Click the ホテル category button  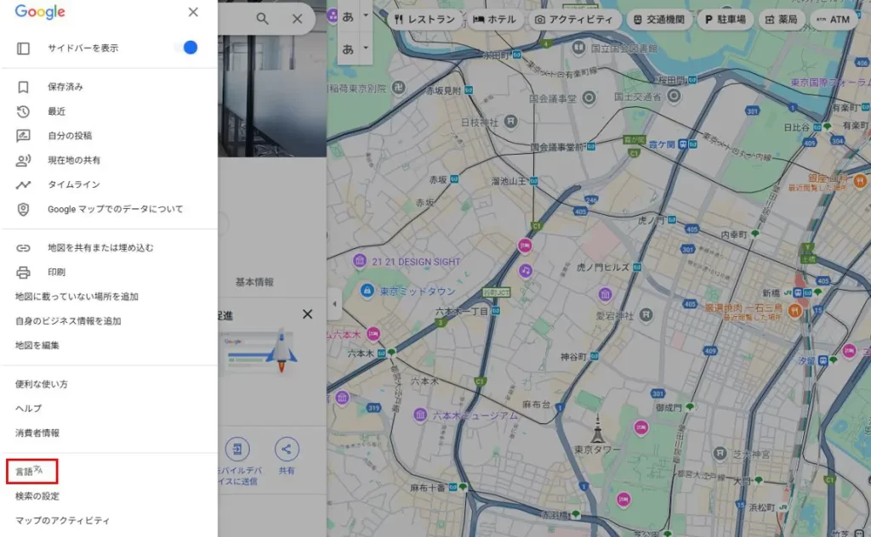point(494,18)
